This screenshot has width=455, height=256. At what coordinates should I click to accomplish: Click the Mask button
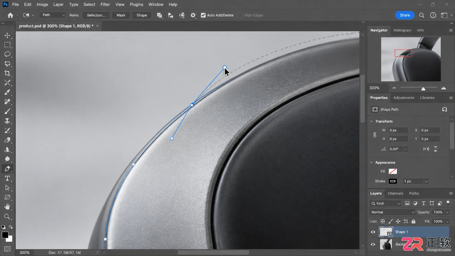121,15
